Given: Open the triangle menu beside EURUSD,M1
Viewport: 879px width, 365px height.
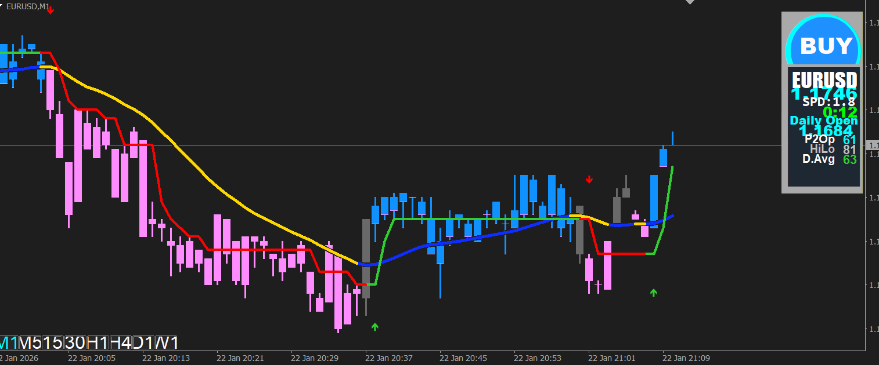Looking at the screenshot, I should [x=2, y=6].
